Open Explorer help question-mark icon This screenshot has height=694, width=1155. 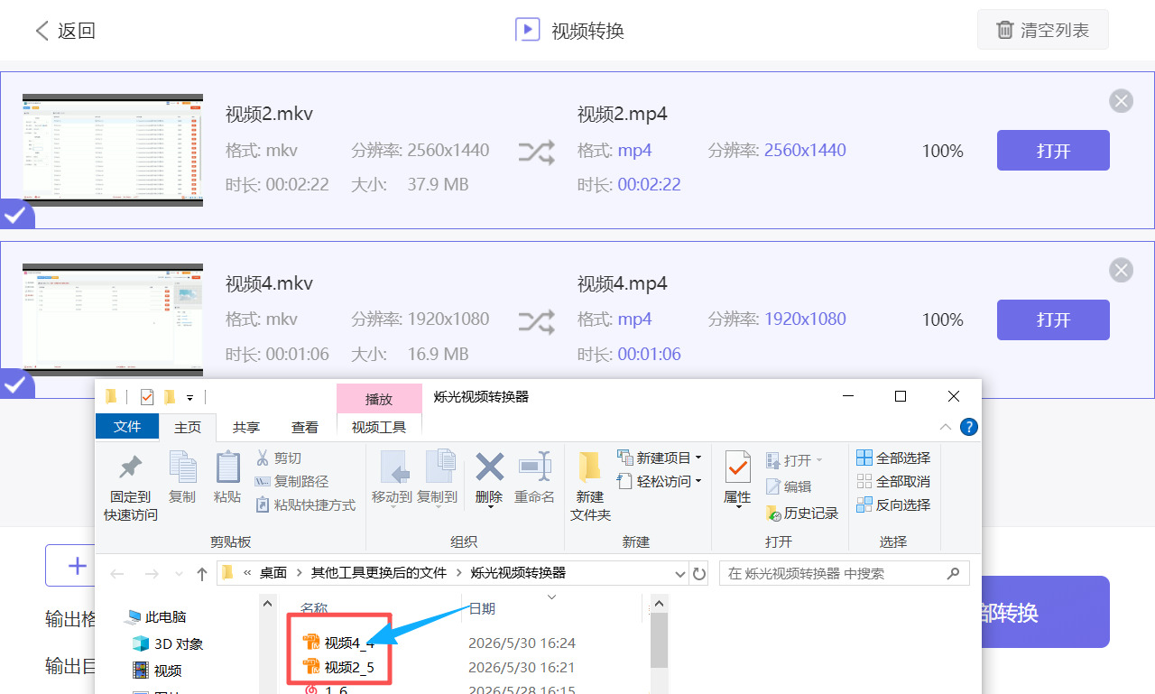click(968, 427)
